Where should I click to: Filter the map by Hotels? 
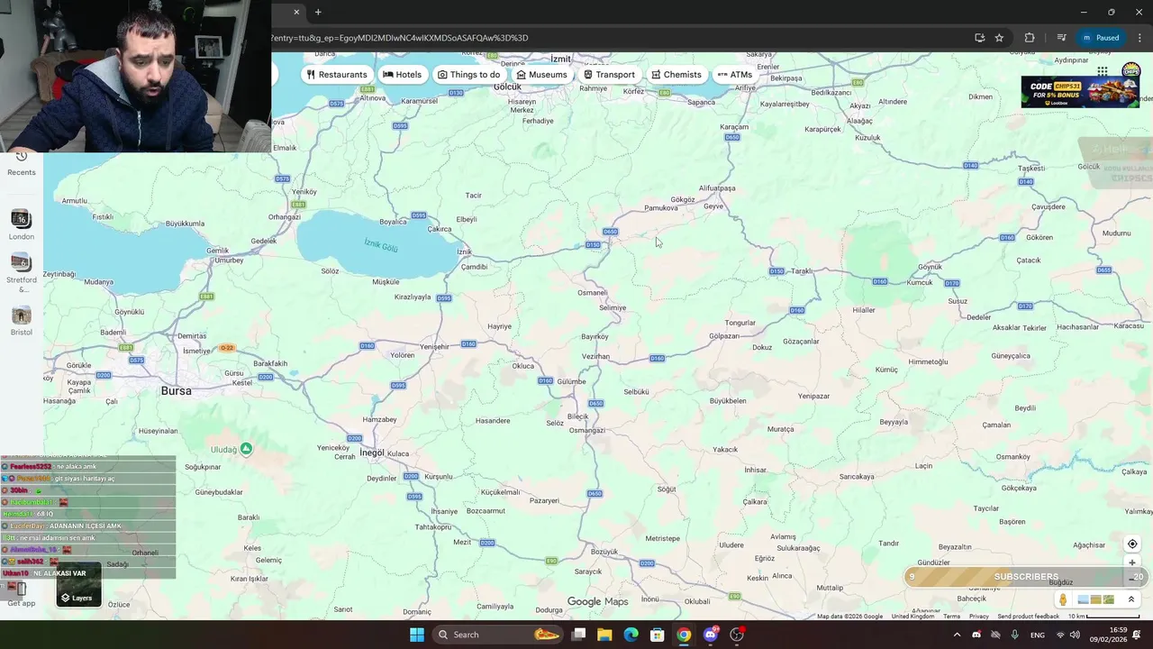pyautogui.click(x=402, y=75)
